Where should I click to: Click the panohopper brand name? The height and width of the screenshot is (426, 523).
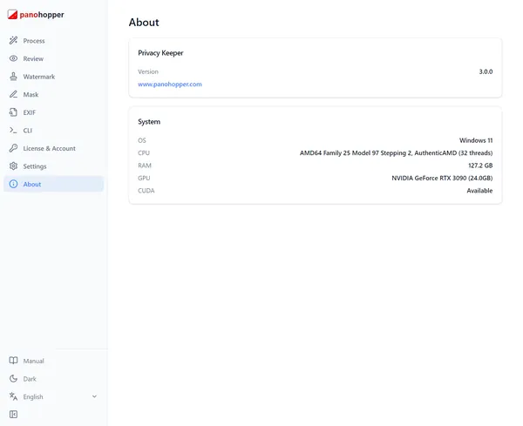(42, 15)
